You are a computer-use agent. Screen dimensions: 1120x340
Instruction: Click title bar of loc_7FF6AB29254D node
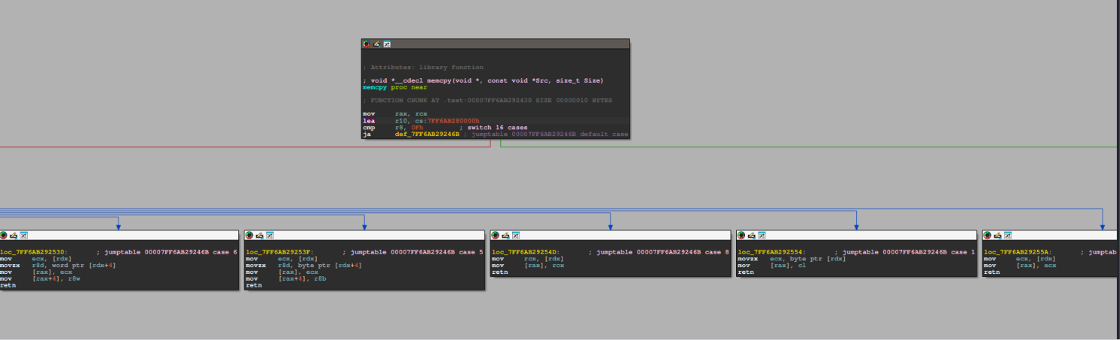click(610, 235)
